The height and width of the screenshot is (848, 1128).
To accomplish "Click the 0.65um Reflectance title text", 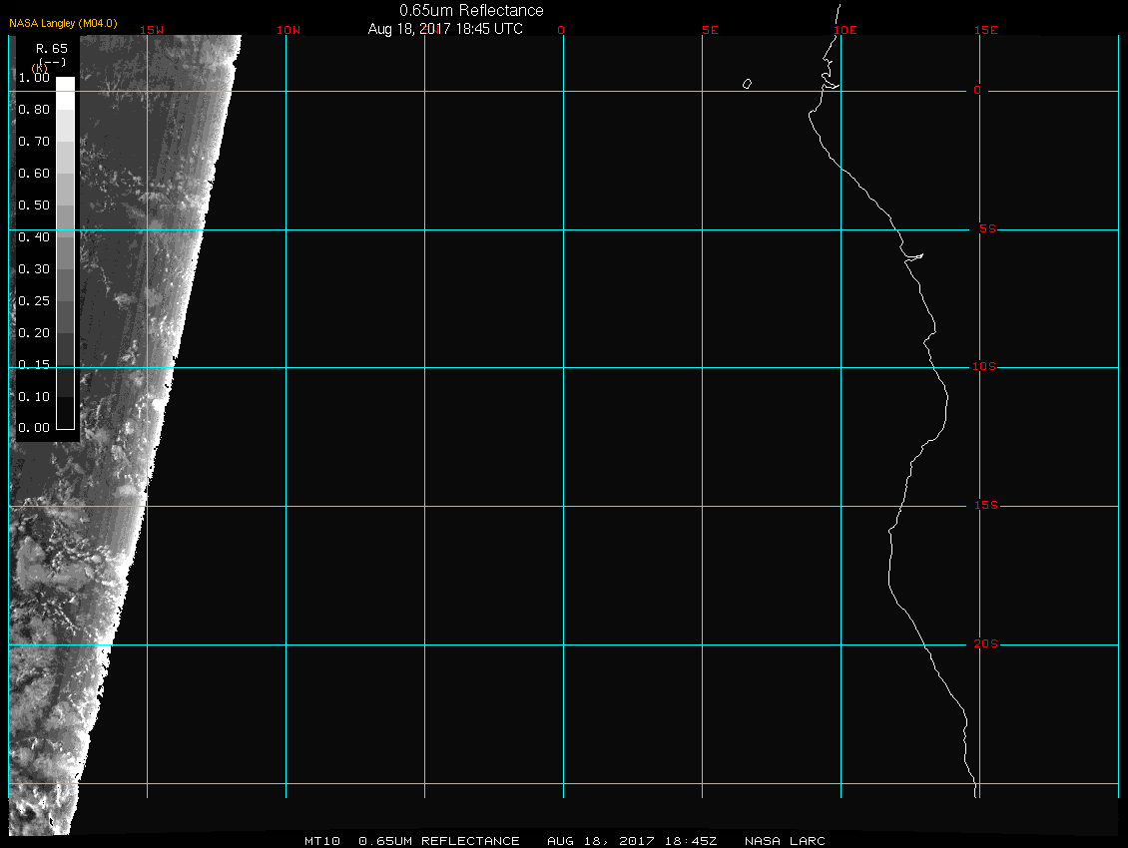I will pyautogui.click(x=471, y=10).
